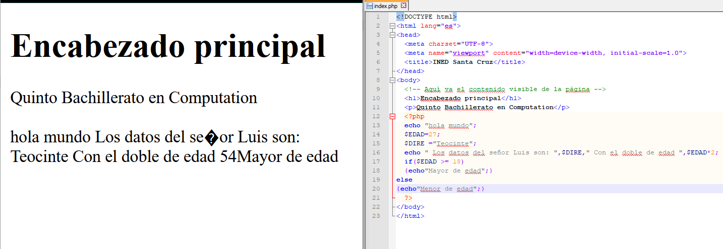Click the $DIRE ="Teocinte" assignment line

(x=440, y=143)
